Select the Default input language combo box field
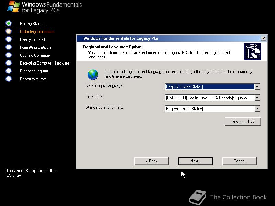The height and width of the screenshot is (206, 275). coord(212,87)
